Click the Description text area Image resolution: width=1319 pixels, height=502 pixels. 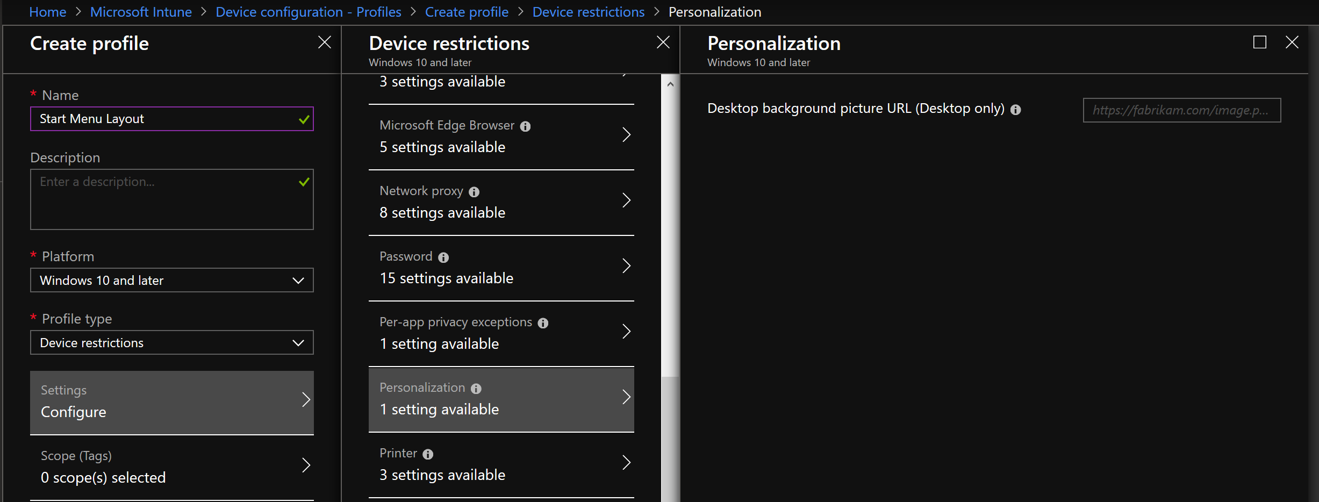(x=171, y=199)
